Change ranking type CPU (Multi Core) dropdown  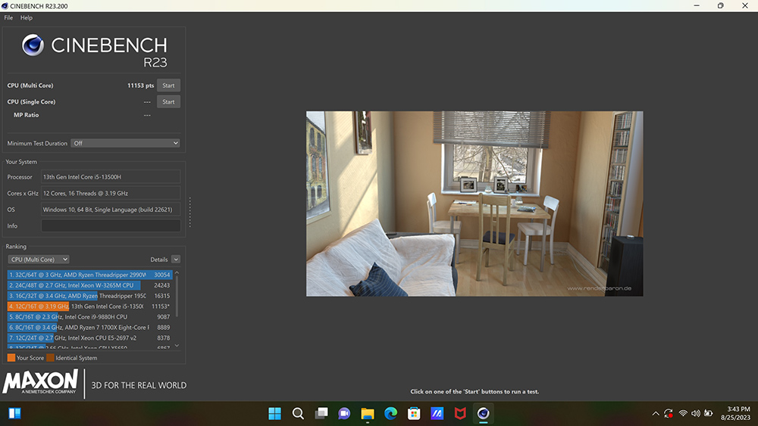[x=39, y=260]
